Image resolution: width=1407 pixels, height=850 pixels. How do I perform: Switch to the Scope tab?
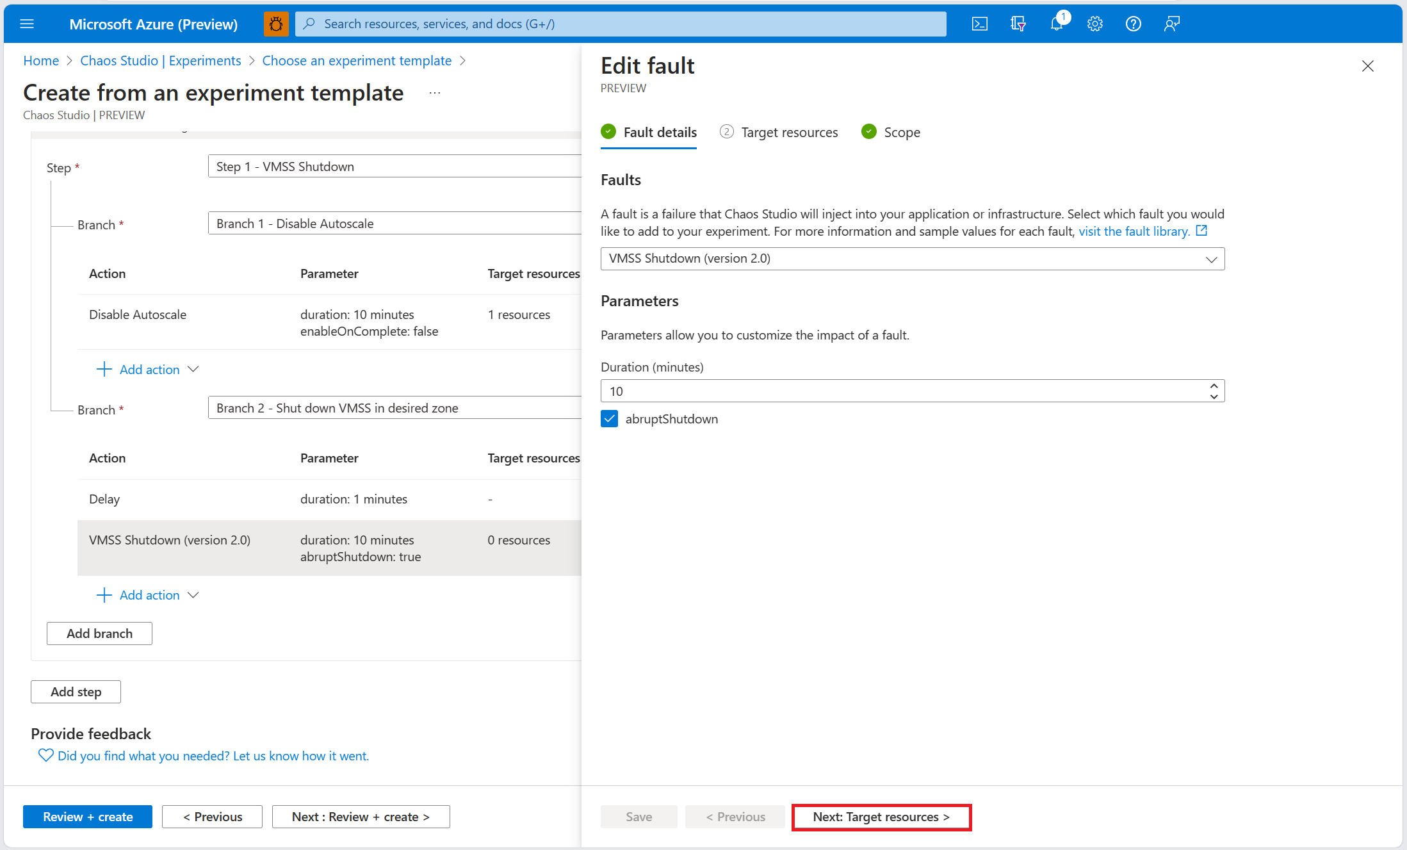(x=901, y=133)
